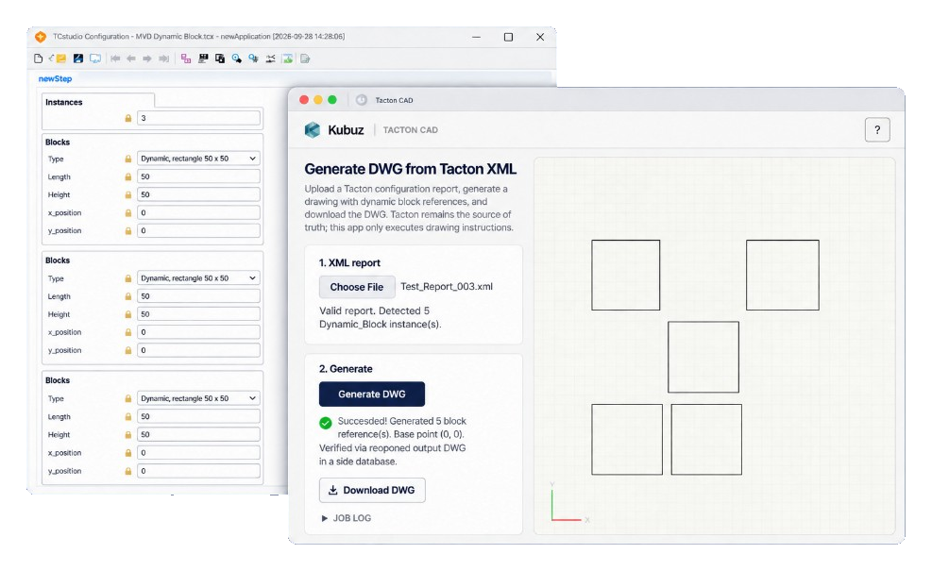Click the lock beside Type in first Blocks group
This screenshot has height=571, width=932.
tap(127, 159)
